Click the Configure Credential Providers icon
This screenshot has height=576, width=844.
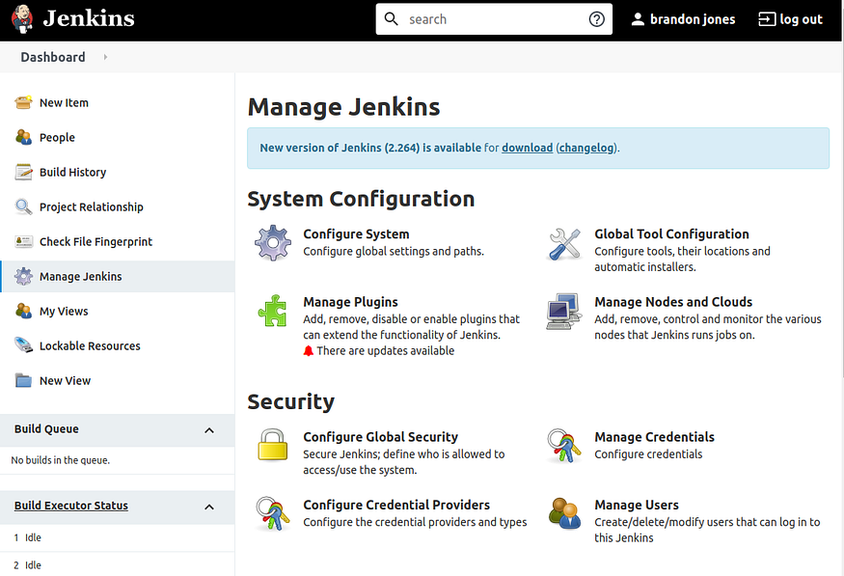(x=272, y=513)
